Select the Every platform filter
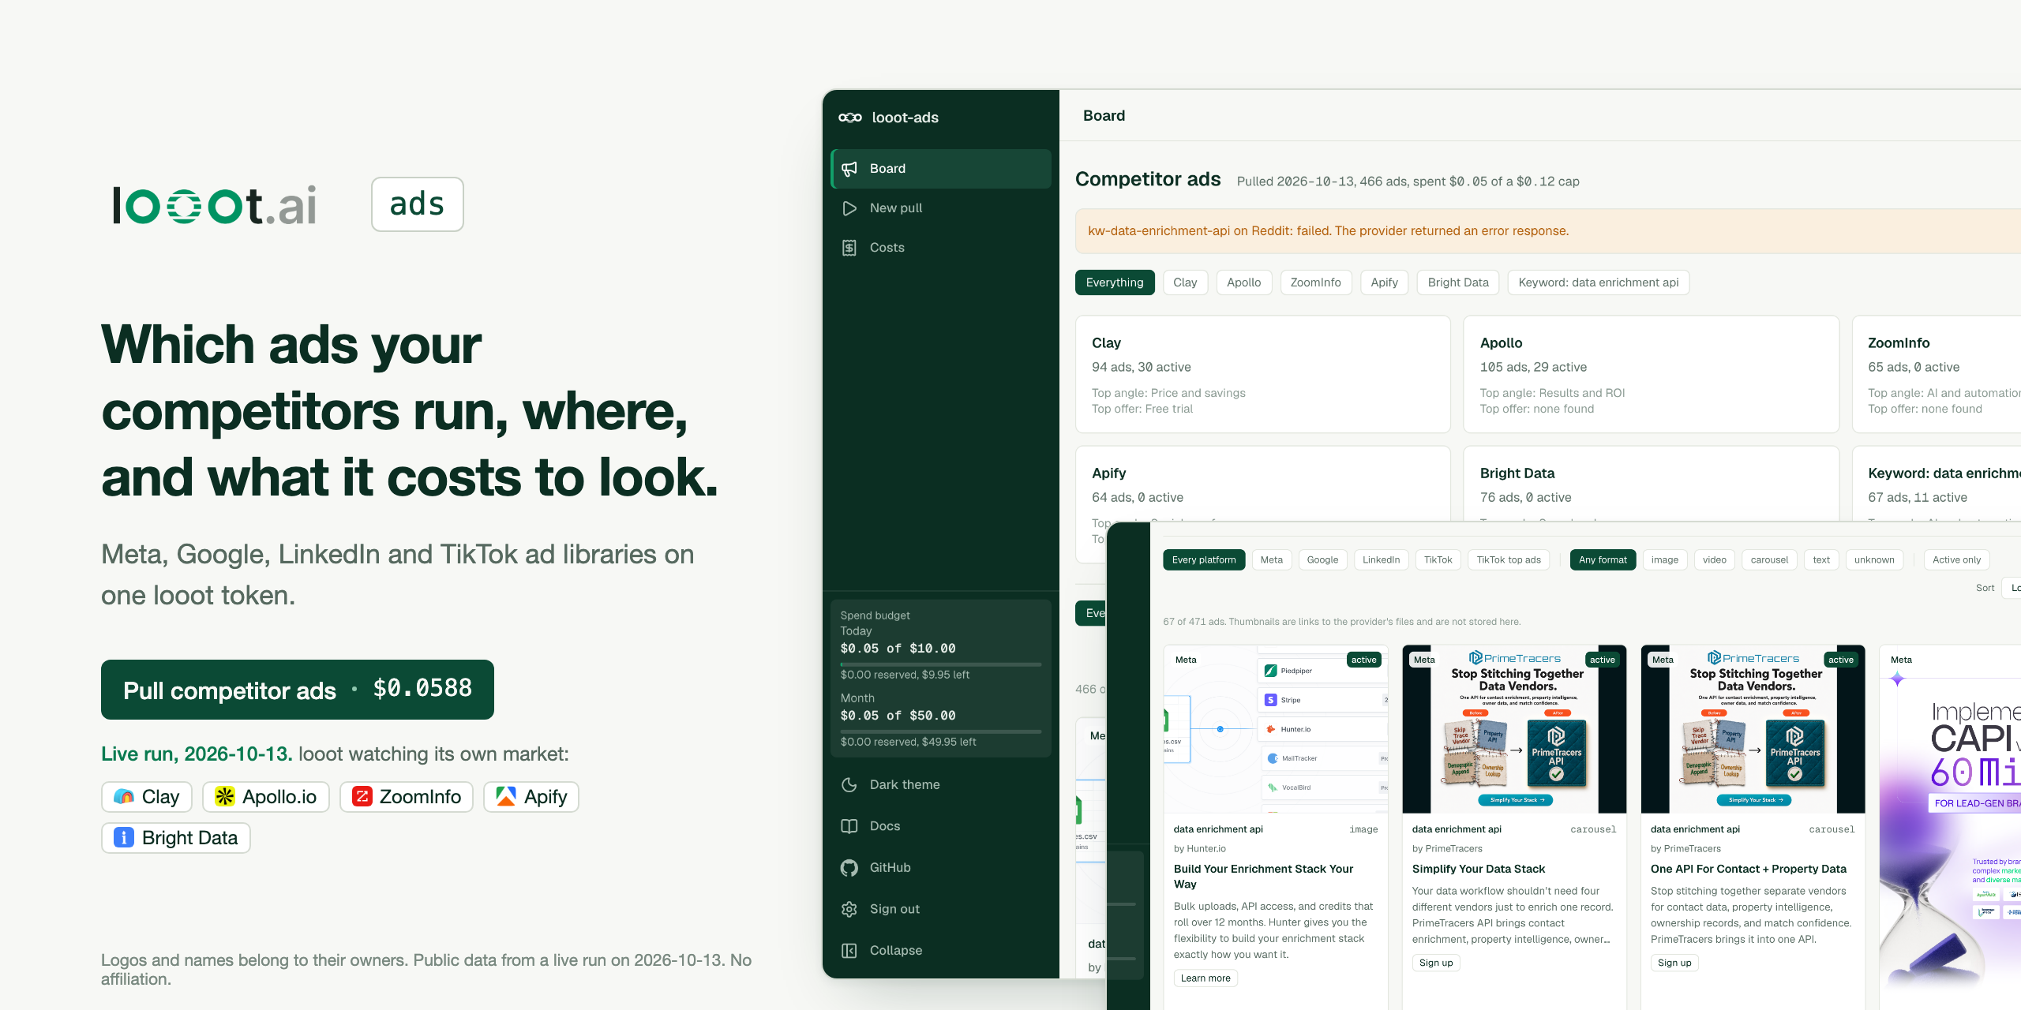The height and width of the screenshot is (1010, 2021). click(1204, 560)
